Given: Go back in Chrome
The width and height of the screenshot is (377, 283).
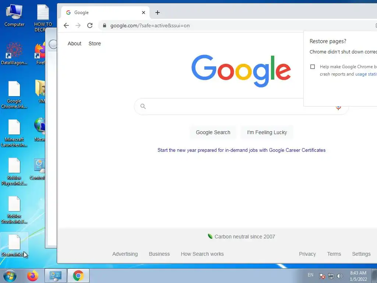Looking at the screenshot, I should pos(66,25).
